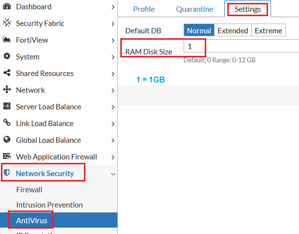Screen dimensions: 299x234
Task: Click the Web Application Firewall icon
Action: pyautogui.click(x=7, y=156)
